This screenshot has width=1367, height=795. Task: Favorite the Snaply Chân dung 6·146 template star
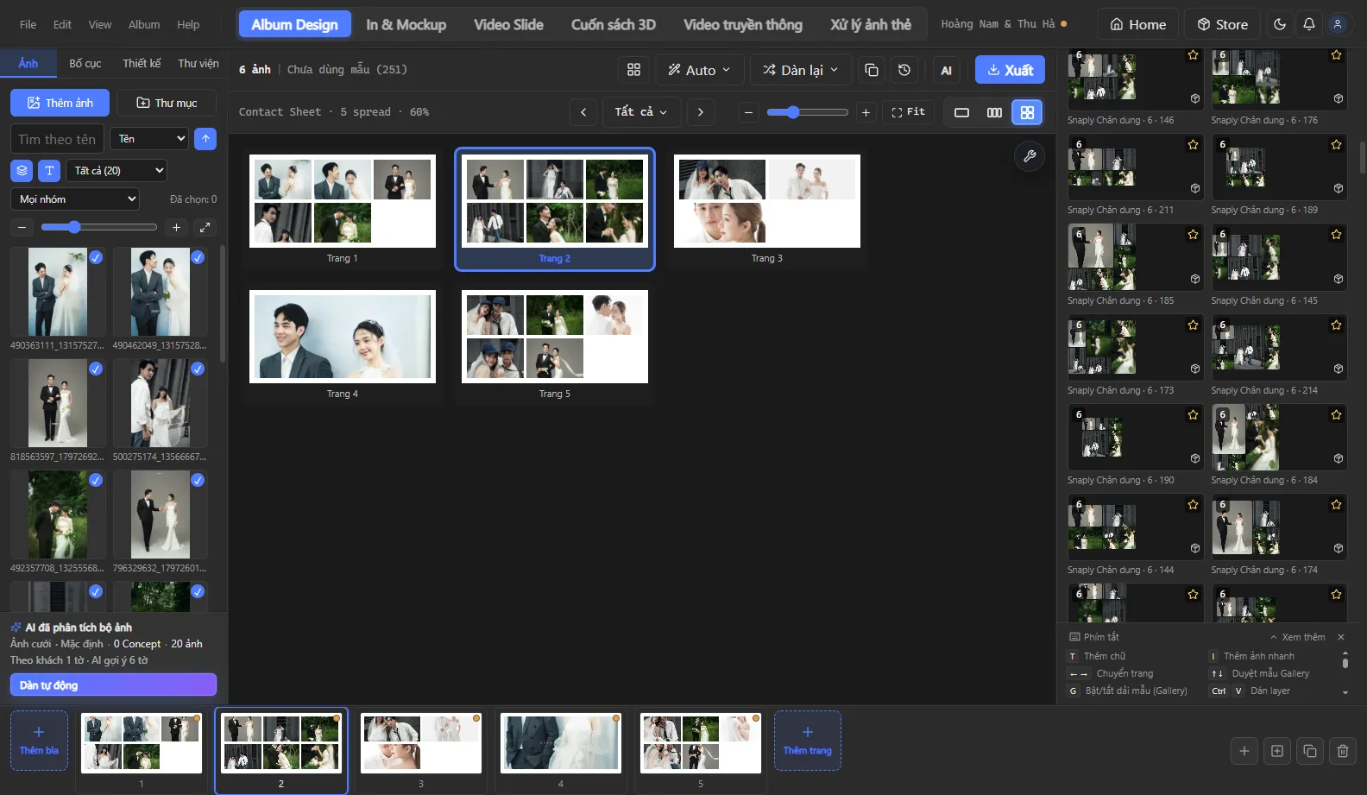click(1193, 55)
